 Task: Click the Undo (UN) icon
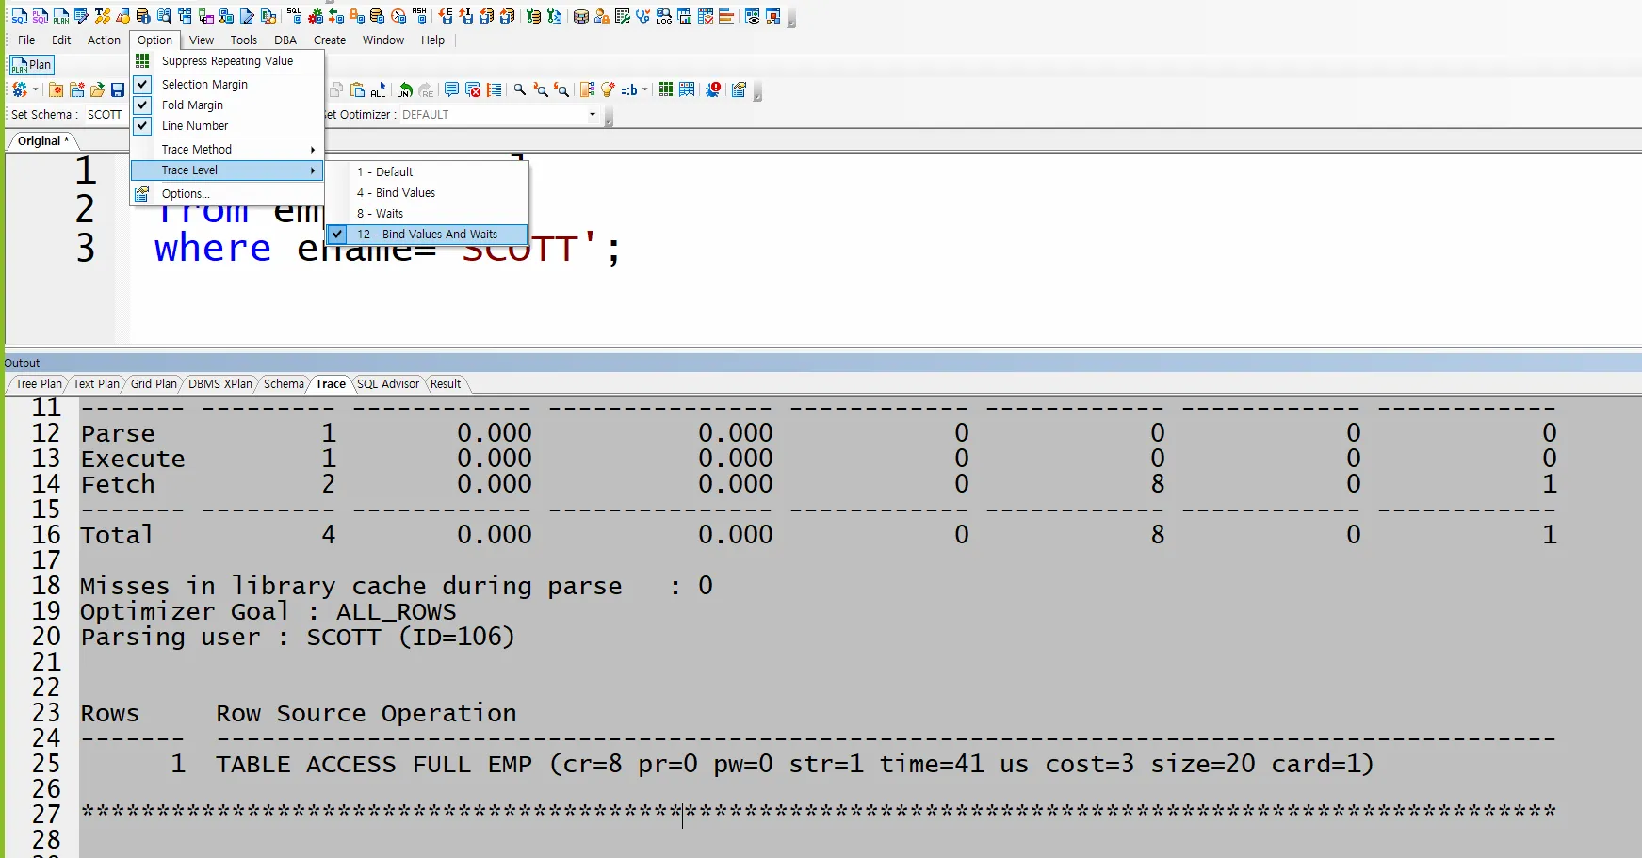tap(405, 89)
